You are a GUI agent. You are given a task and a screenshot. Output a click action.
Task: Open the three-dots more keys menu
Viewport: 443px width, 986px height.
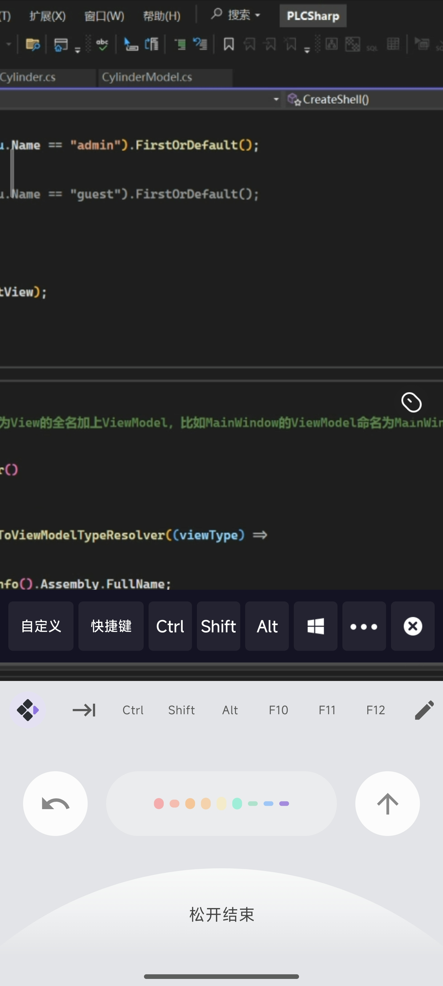pyautogui.click(x=364, y=626)
